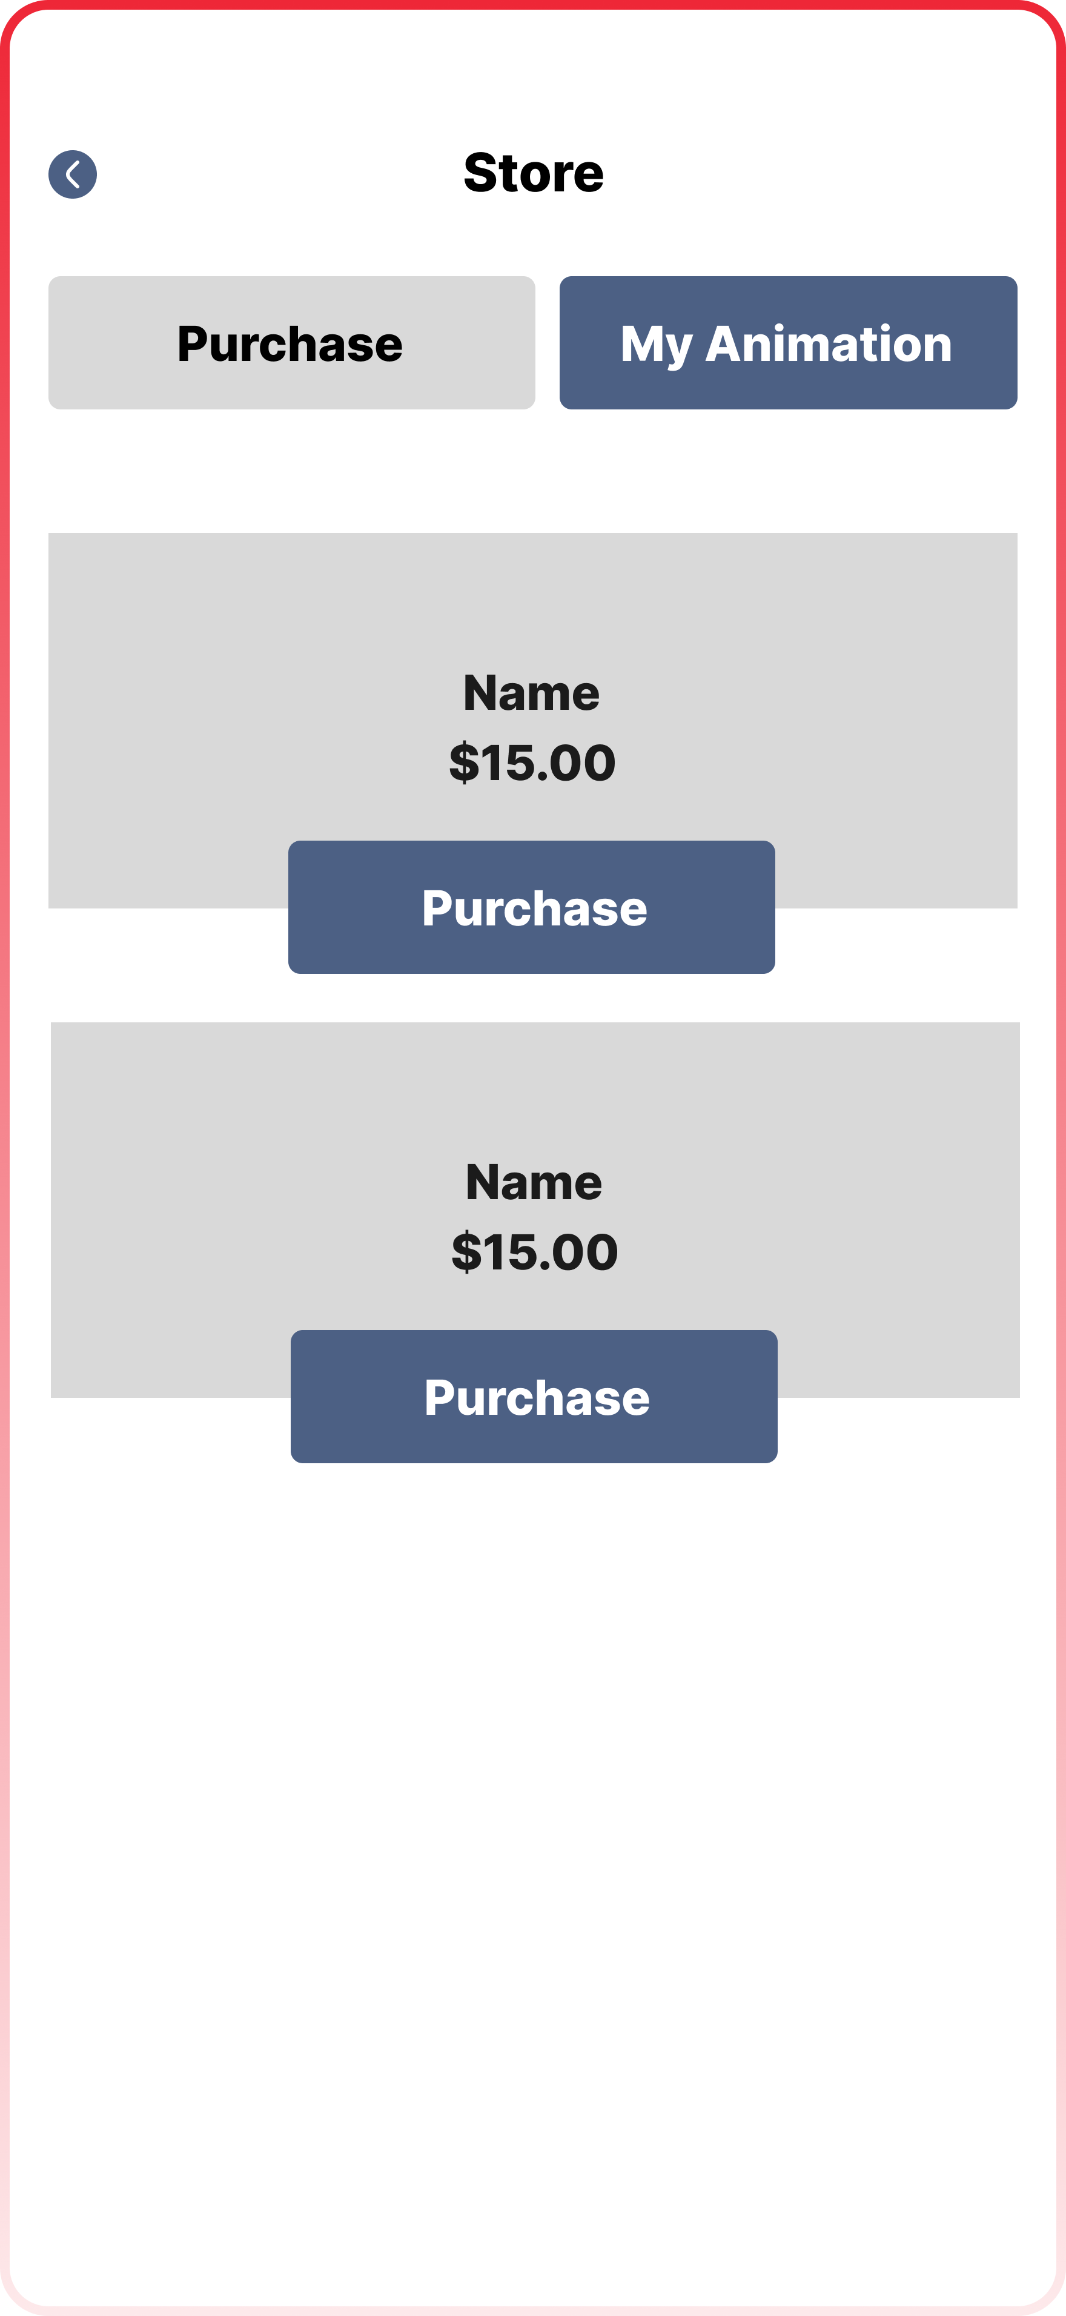Go back using the round chevron button

(x=73, y=174)
